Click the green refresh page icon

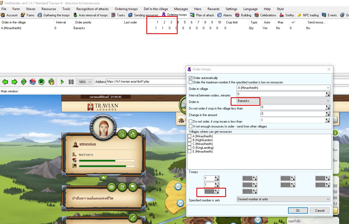pos(23,81)
